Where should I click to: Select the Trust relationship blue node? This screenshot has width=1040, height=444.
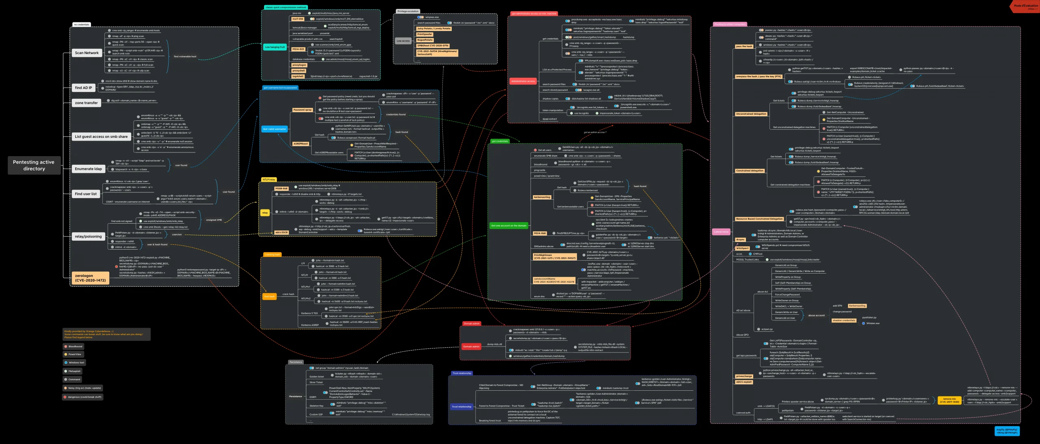coord(461,407)
